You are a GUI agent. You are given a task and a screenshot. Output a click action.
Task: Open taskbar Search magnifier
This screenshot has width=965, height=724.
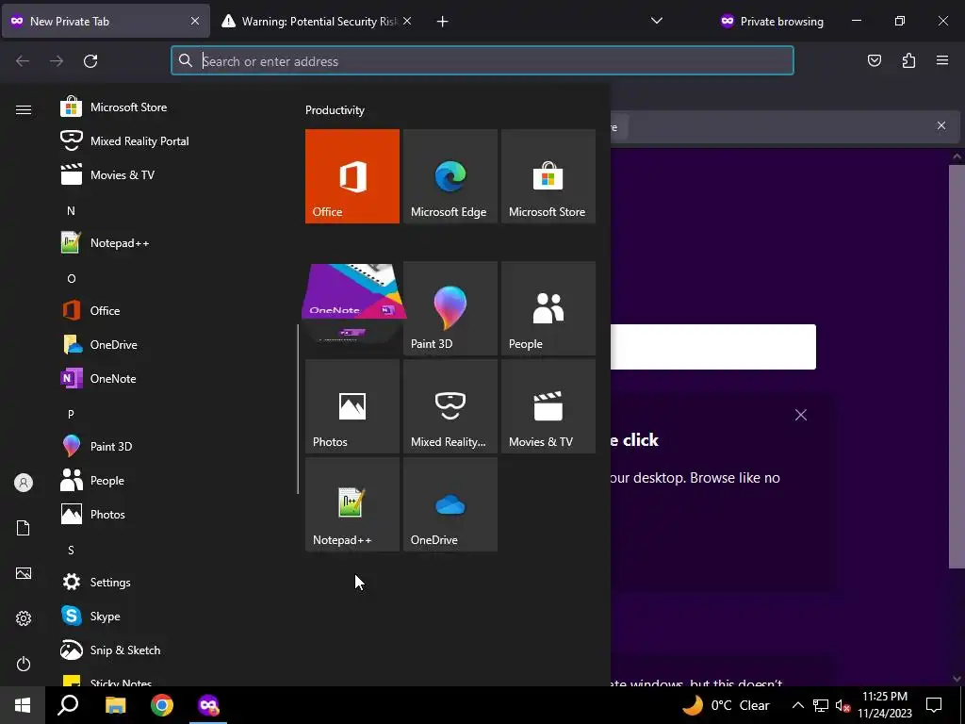(68, 705)
